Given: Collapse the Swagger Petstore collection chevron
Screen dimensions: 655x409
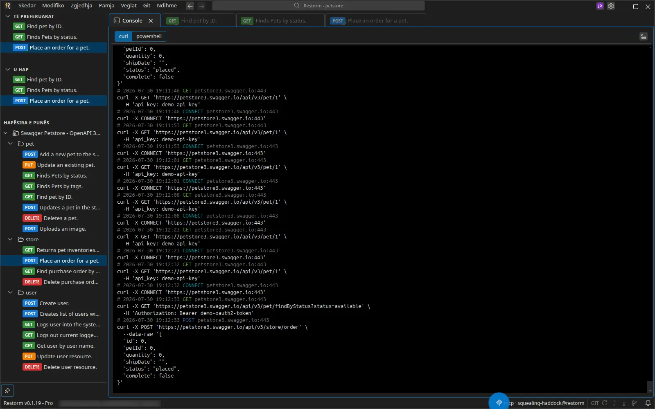Looking at the screenshot, I should (x=5, y=133).
